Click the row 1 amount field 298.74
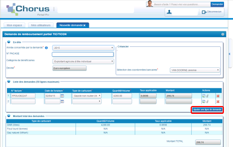Viewport: 233px width, 147px height. point(179,96)
